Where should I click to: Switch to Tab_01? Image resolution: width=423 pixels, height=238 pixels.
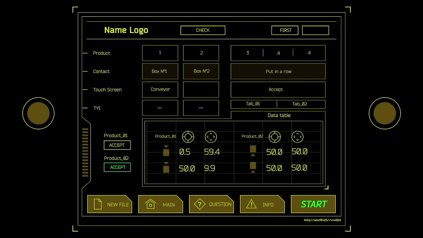click(253, 104)
